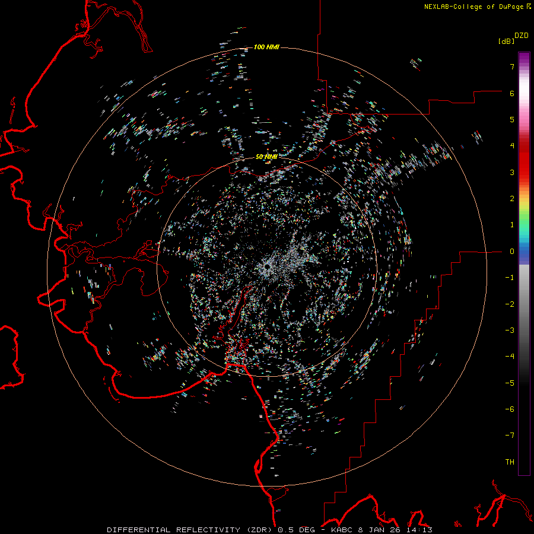Click the -4 tick label on the scale
This screenshot has width=534, height=534.
point(510,356)
